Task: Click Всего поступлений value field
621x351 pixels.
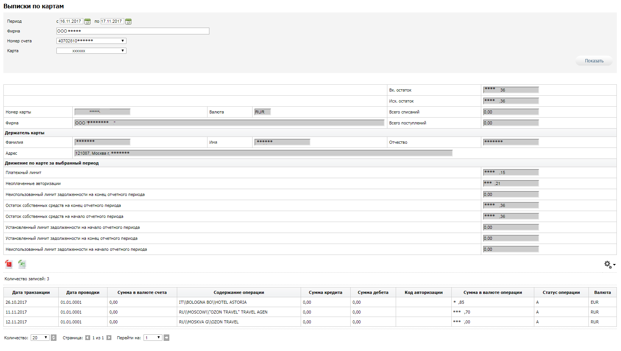Action: point(511,123)
